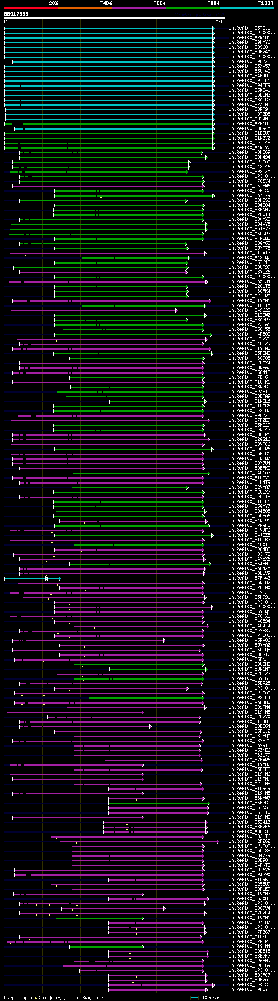The image size is (278, 1001).
Task: Click the red 20% identity legend segment
Action: 31,7
